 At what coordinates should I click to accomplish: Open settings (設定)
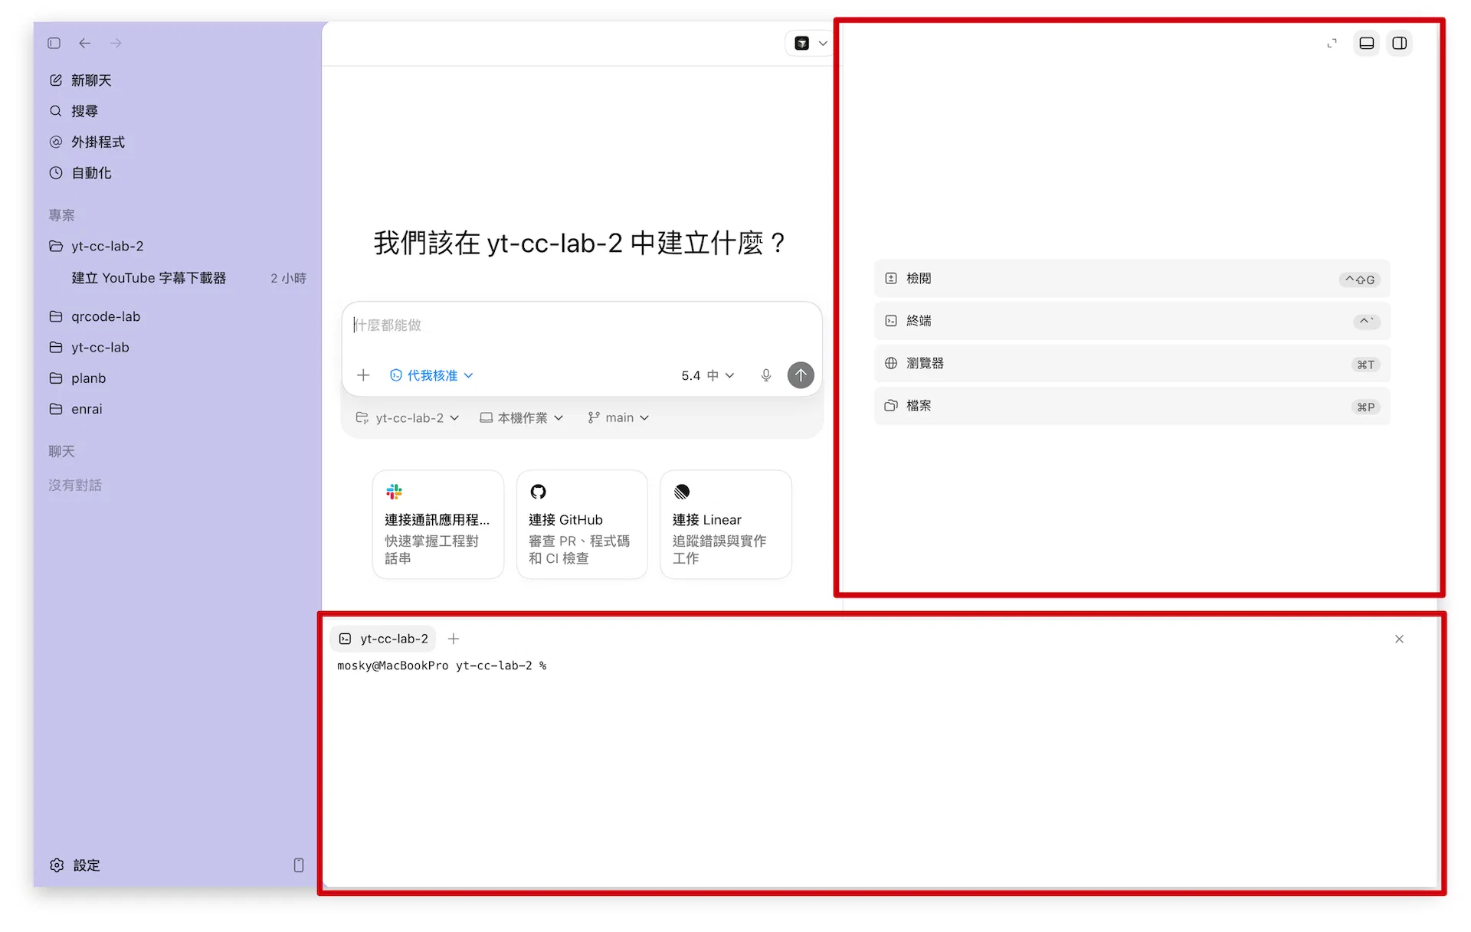coord(75,865)
